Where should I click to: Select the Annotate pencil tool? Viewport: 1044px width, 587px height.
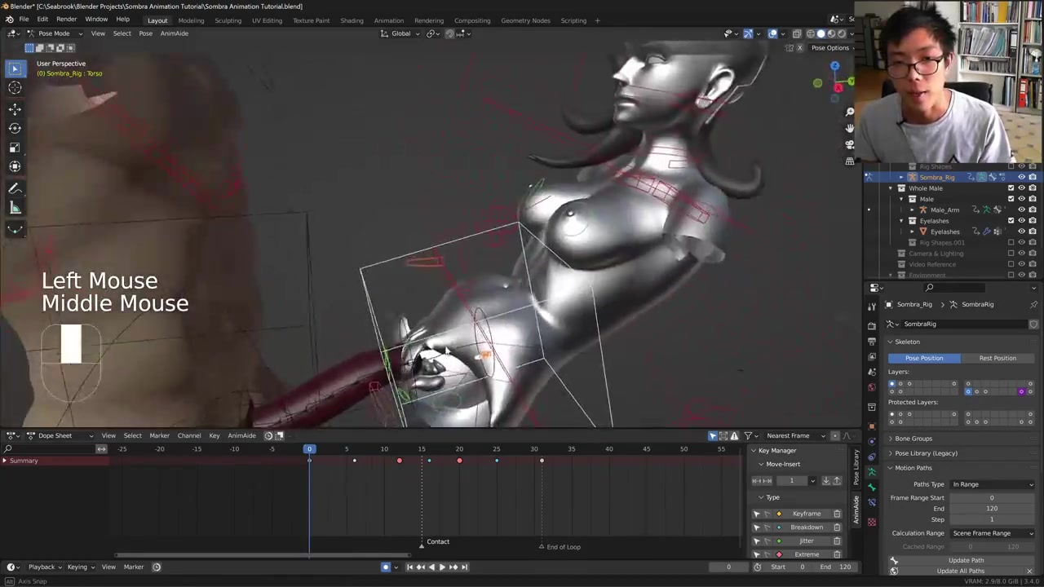click(x=15, y=188)
